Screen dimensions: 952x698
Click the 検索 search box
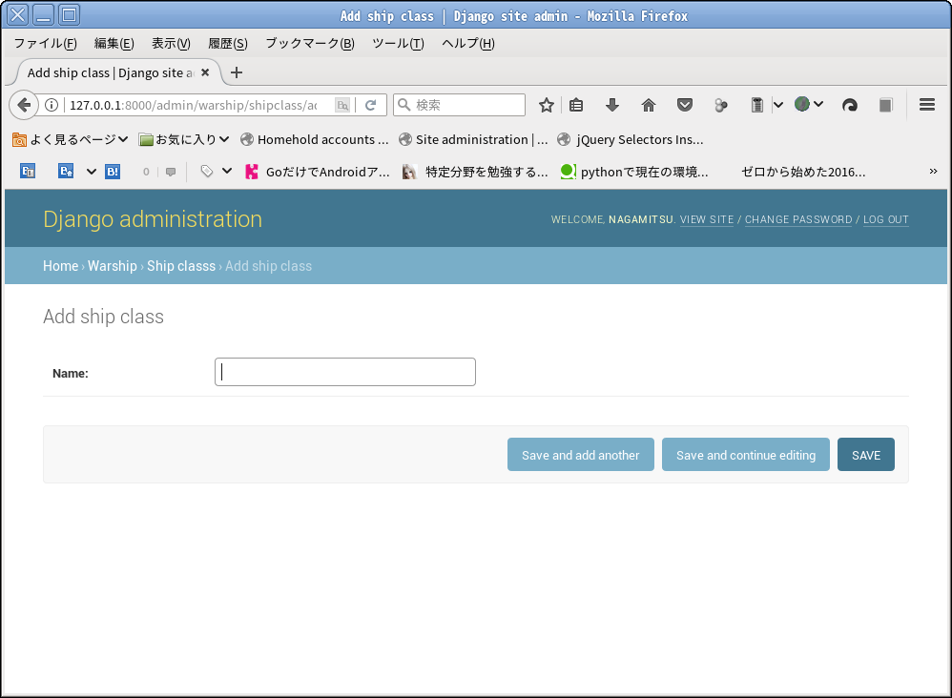pos(459,105)
